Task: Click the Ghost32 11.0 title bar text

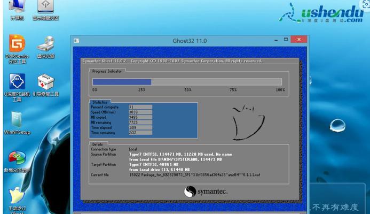Action: point(190,41)
